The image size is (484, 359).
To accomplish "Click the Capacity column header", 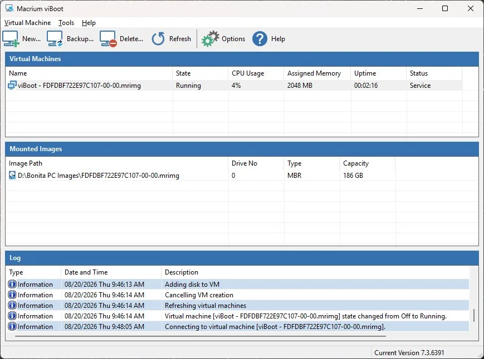I will 368,163.
